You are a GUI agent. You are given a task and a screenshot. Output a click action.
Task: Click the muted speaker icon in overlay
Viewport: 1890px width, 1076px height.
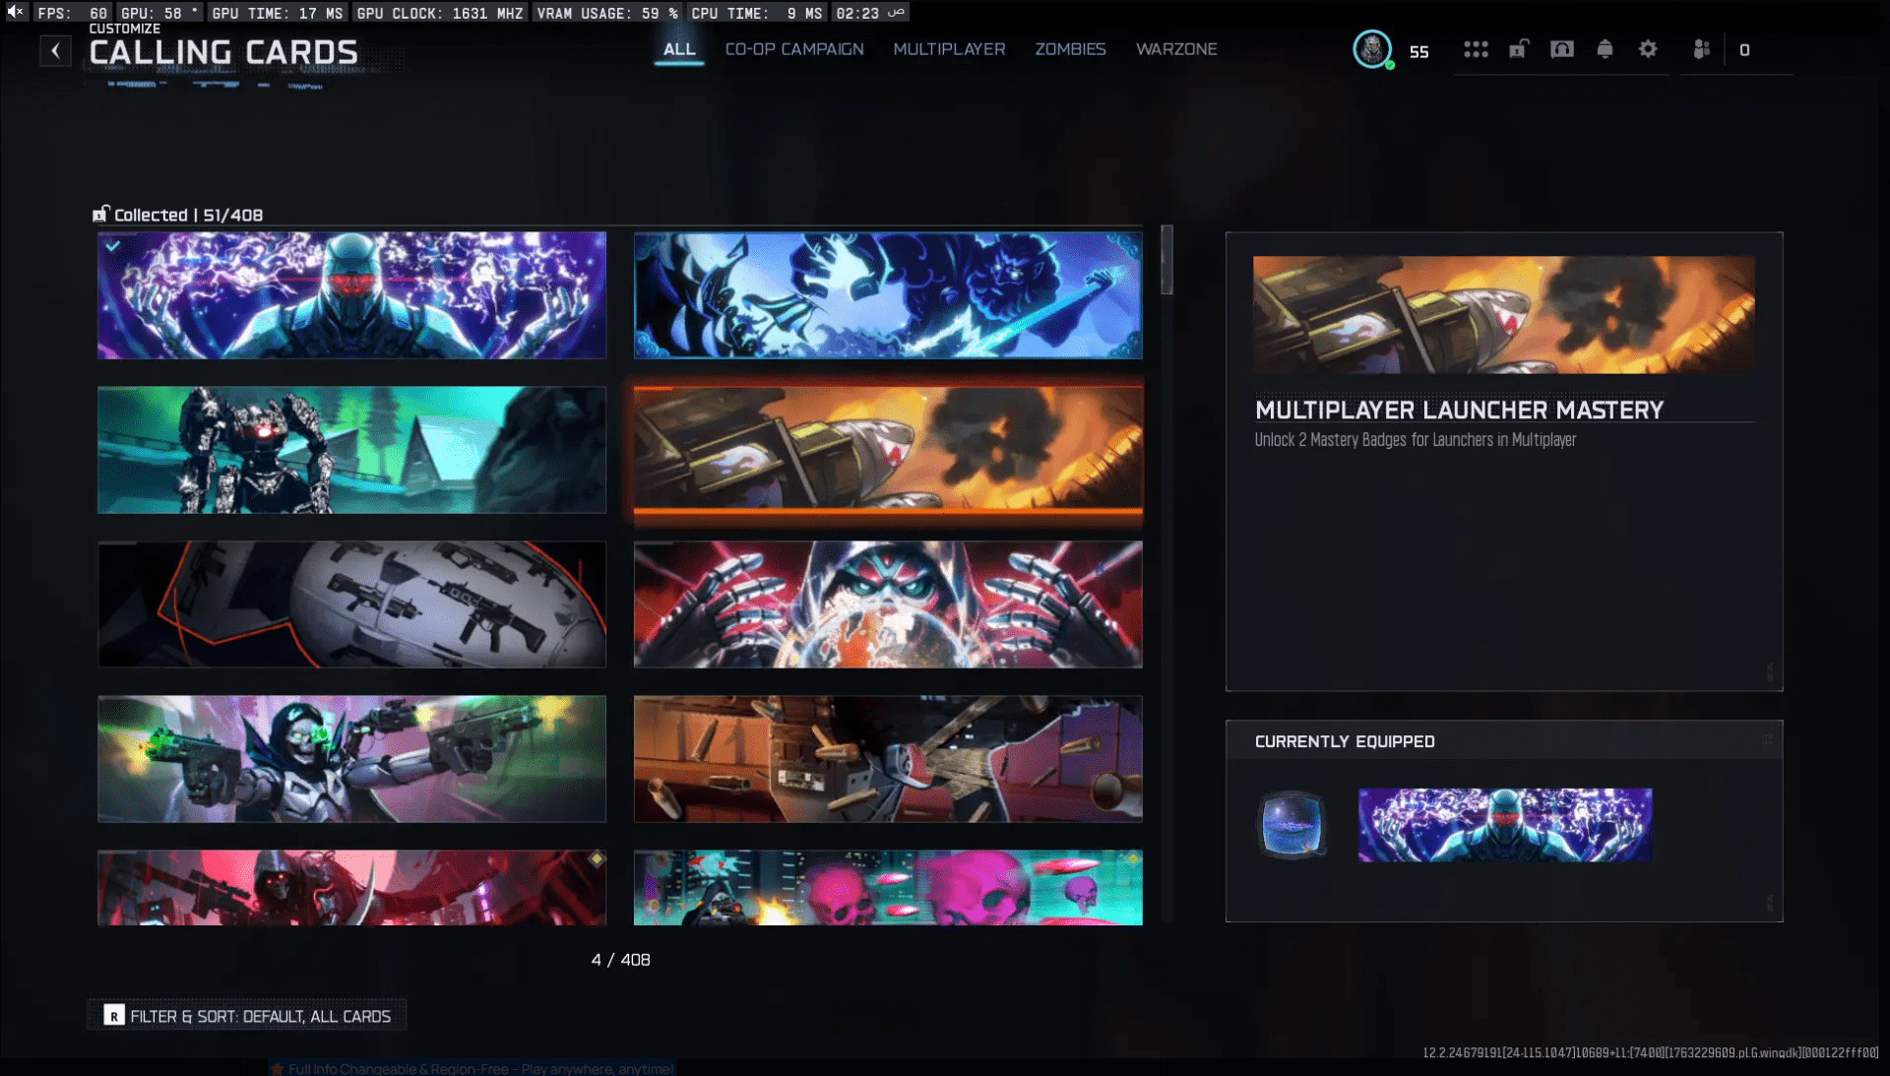[16, 12]
